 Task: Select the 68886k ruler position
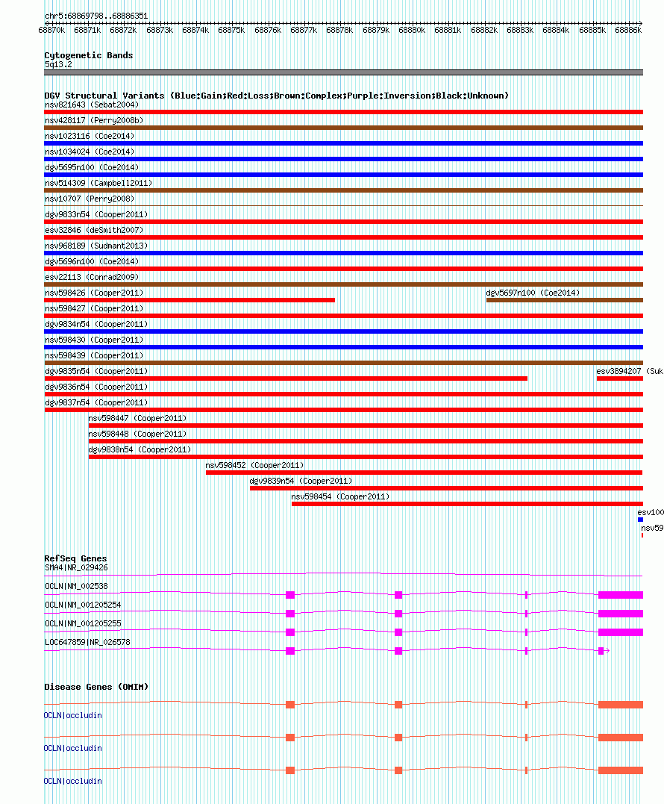tap(628, 31)
